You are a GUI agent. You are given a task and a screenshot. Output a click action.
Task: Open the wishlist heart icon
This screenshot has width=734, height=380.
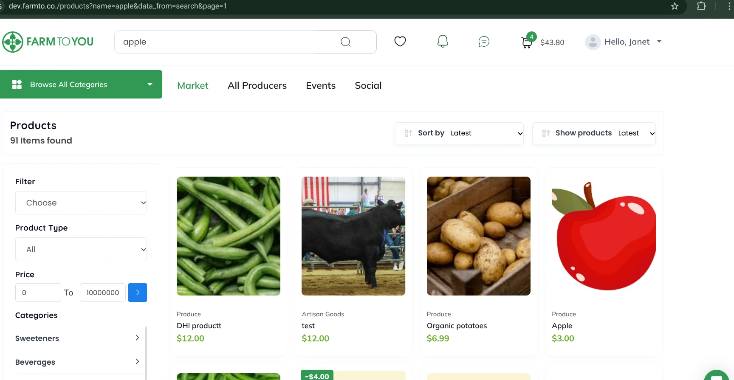pyautogui.click(x=400, y=41)
